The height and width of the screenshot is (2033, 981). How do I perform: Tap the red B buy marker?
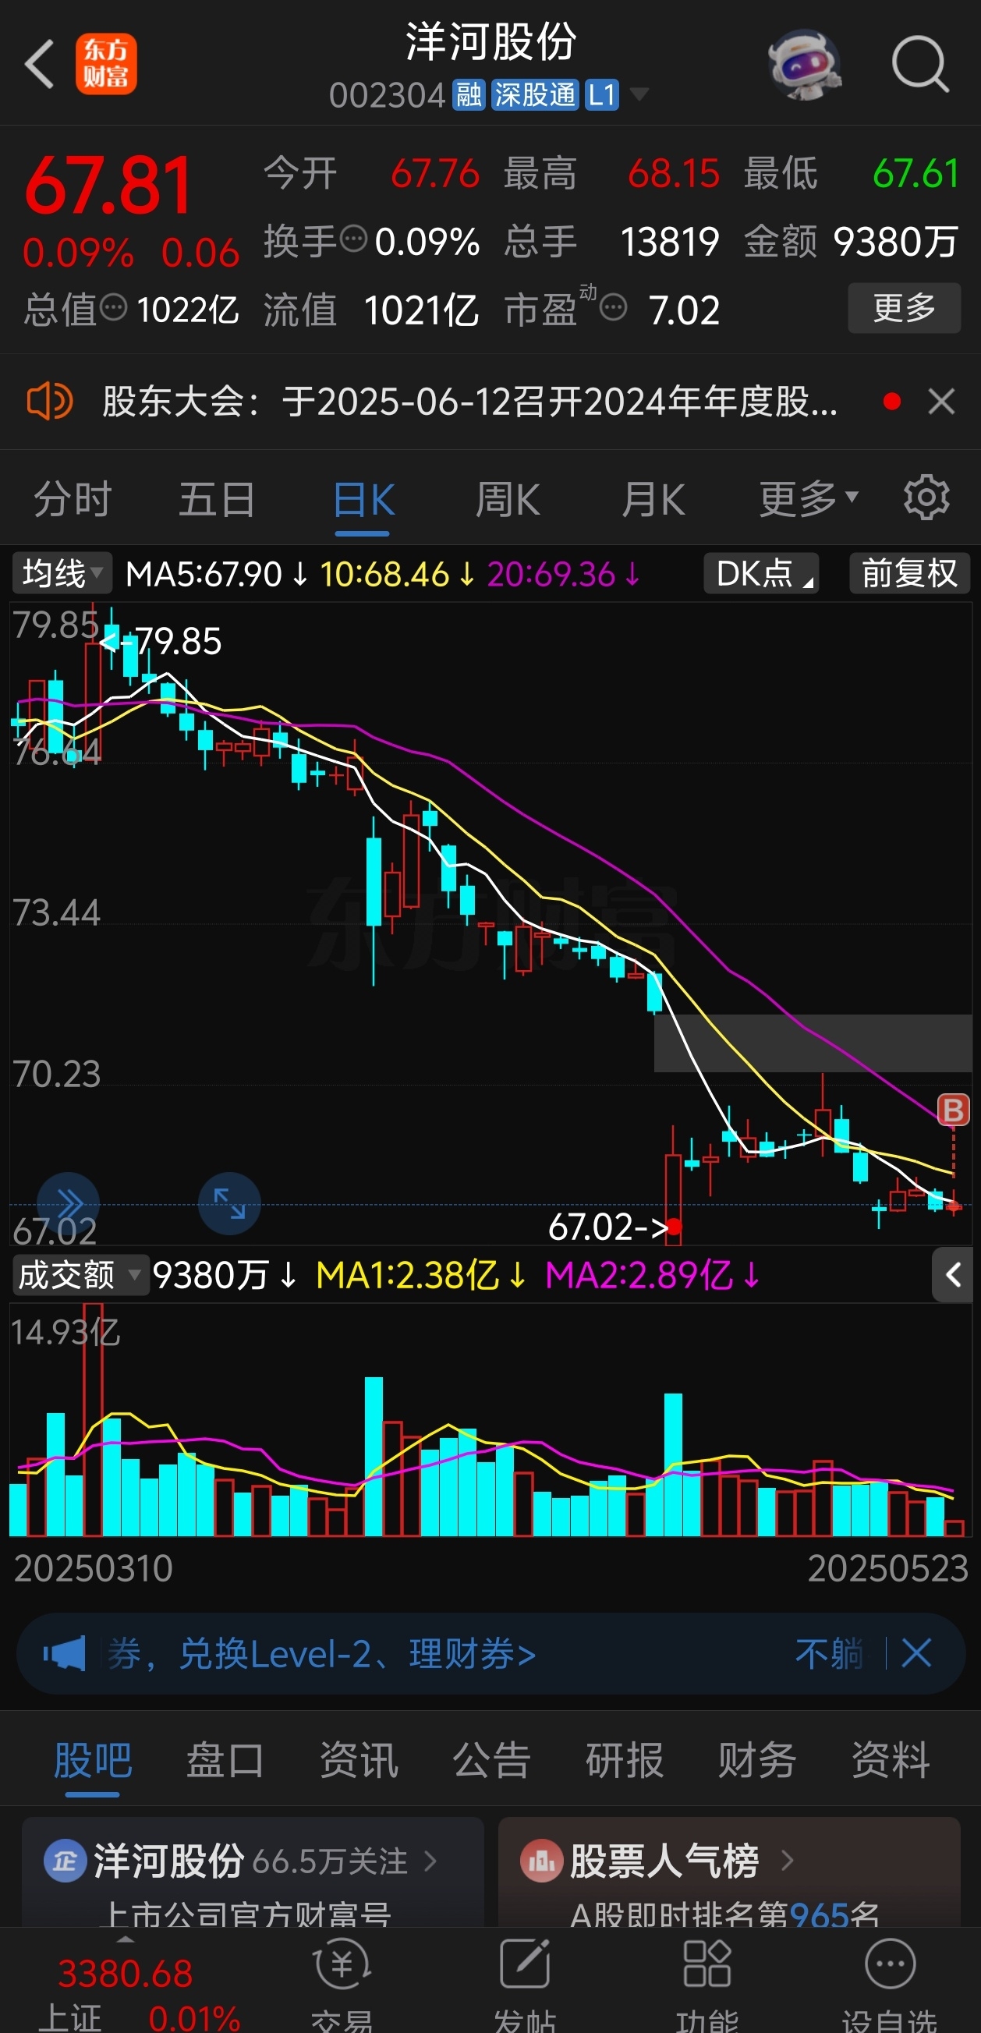953,1110
